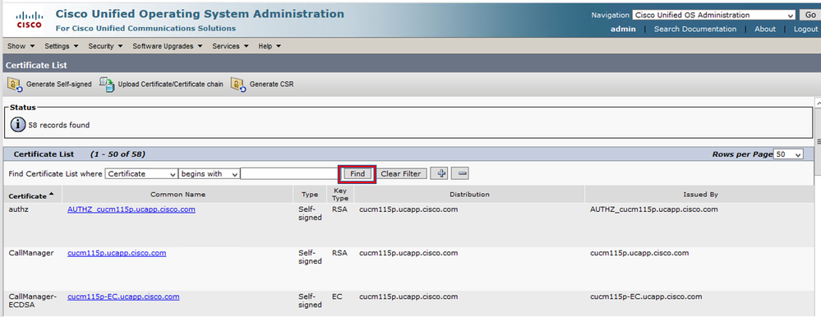Image resolution: width=821 pixels, height=317 pixels.
Task: Open Search Documentation link
Action: click(x=694, y=30)
